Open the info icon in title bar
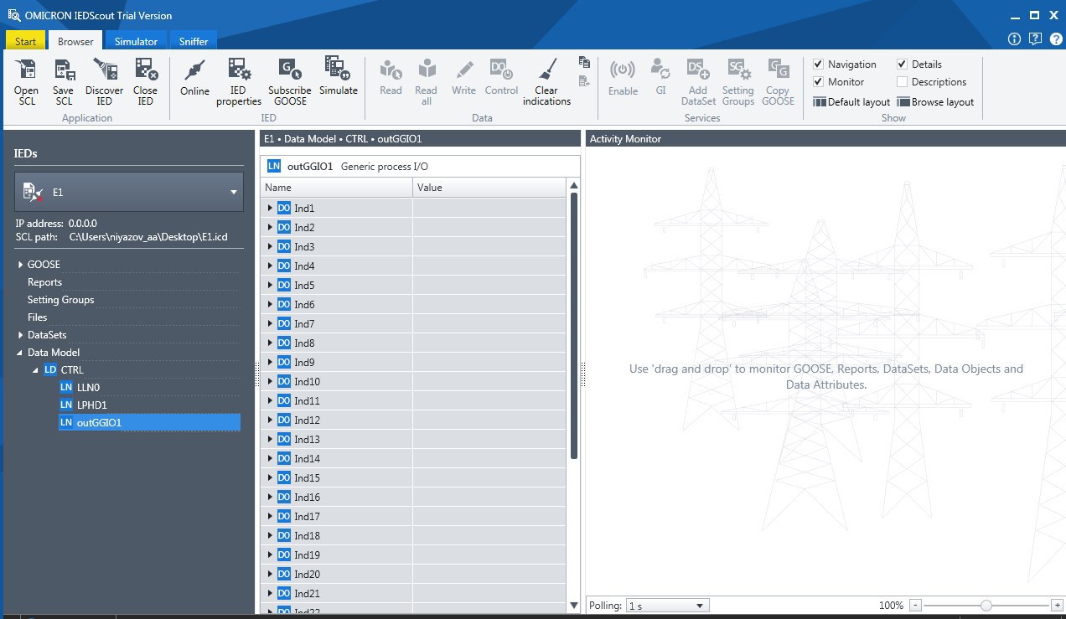The width and height of the screenshot is (1066, 619). [1014, 39]
